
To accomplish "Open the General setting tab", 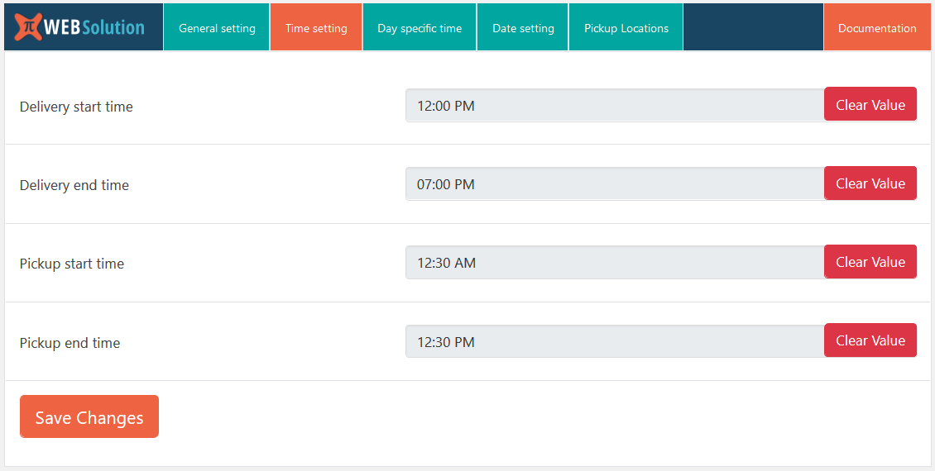I will pyautogui.click(x=217, y=28).
